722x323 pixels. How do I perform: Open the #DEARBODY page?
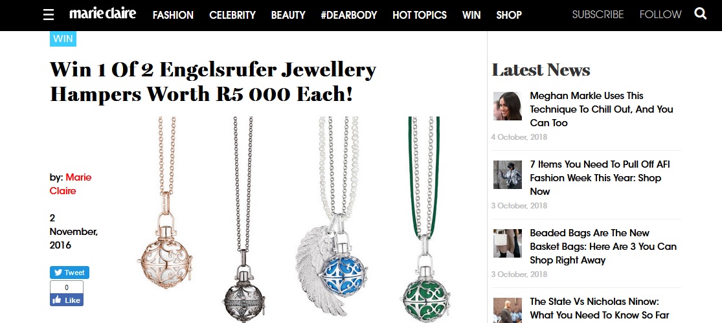point(349,15)
